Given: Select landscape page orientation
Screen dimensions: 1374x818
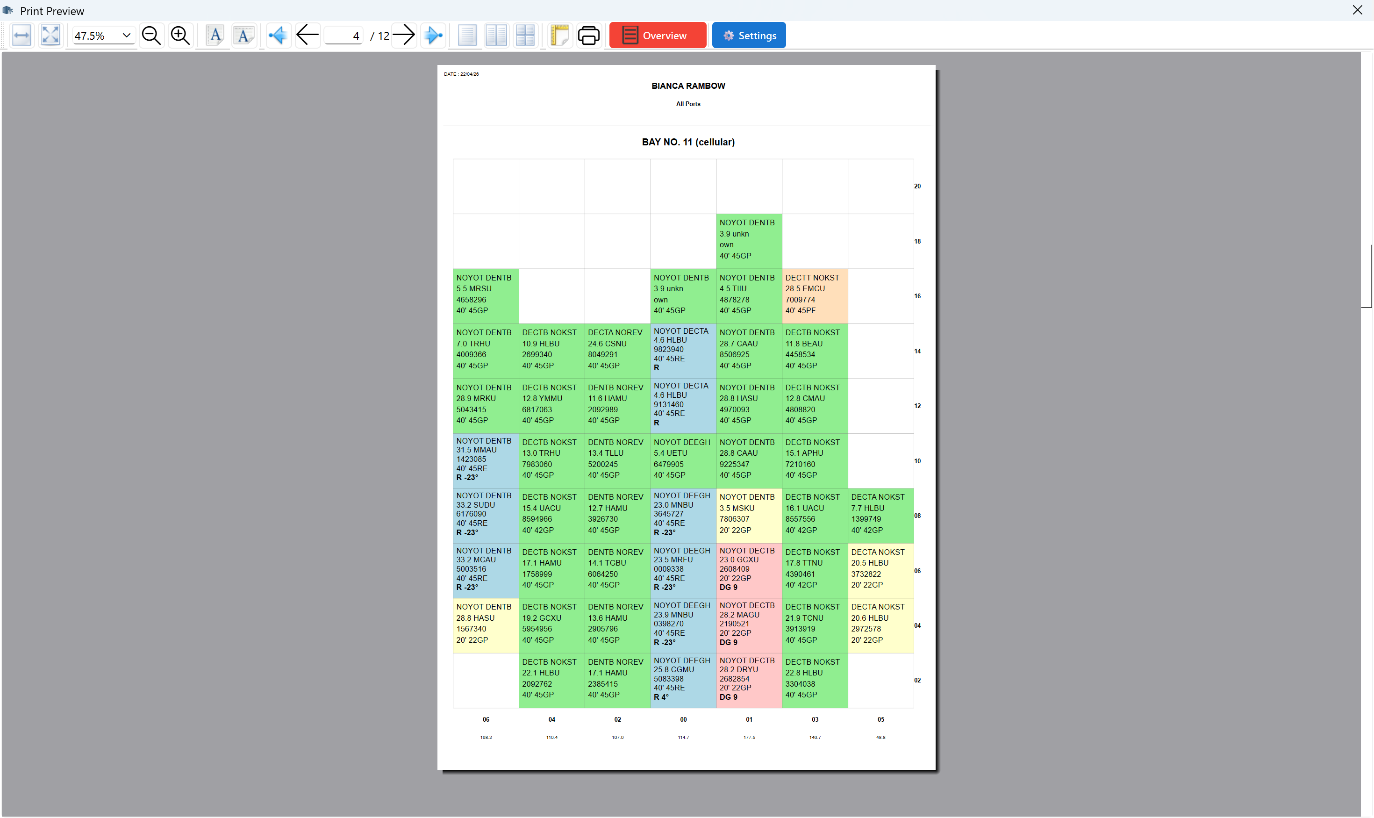Looking at the screenshot, I should click(243, 35).
